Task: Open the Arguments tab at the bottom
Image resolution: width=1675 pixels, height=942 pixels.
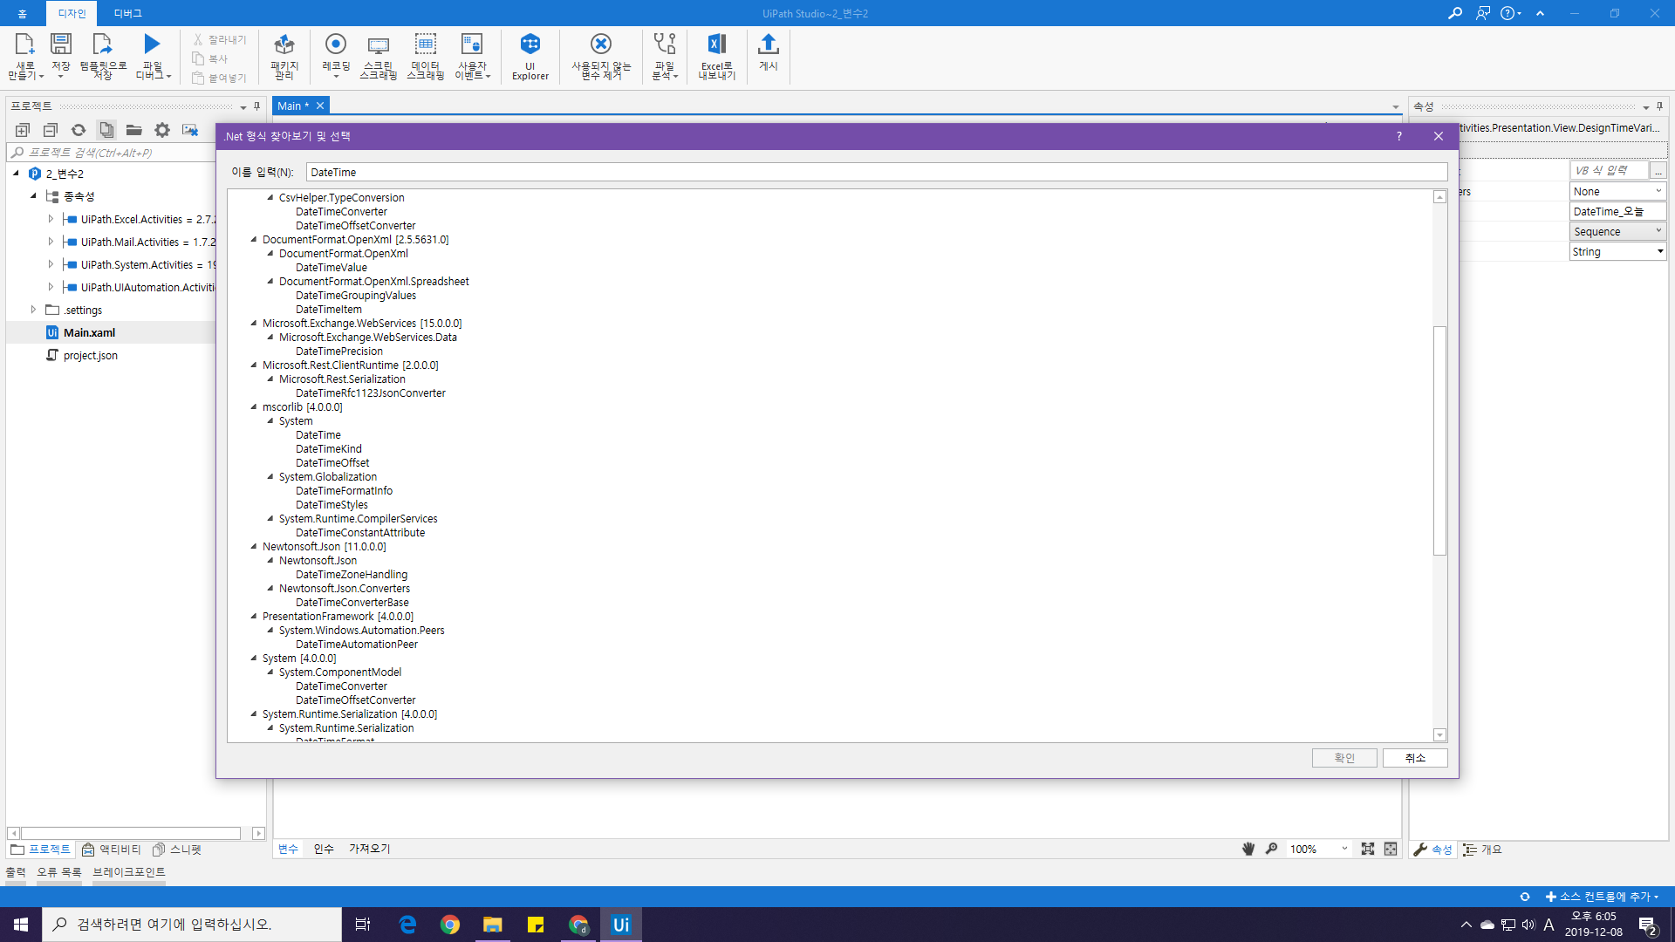Action: tap(324, 849)
